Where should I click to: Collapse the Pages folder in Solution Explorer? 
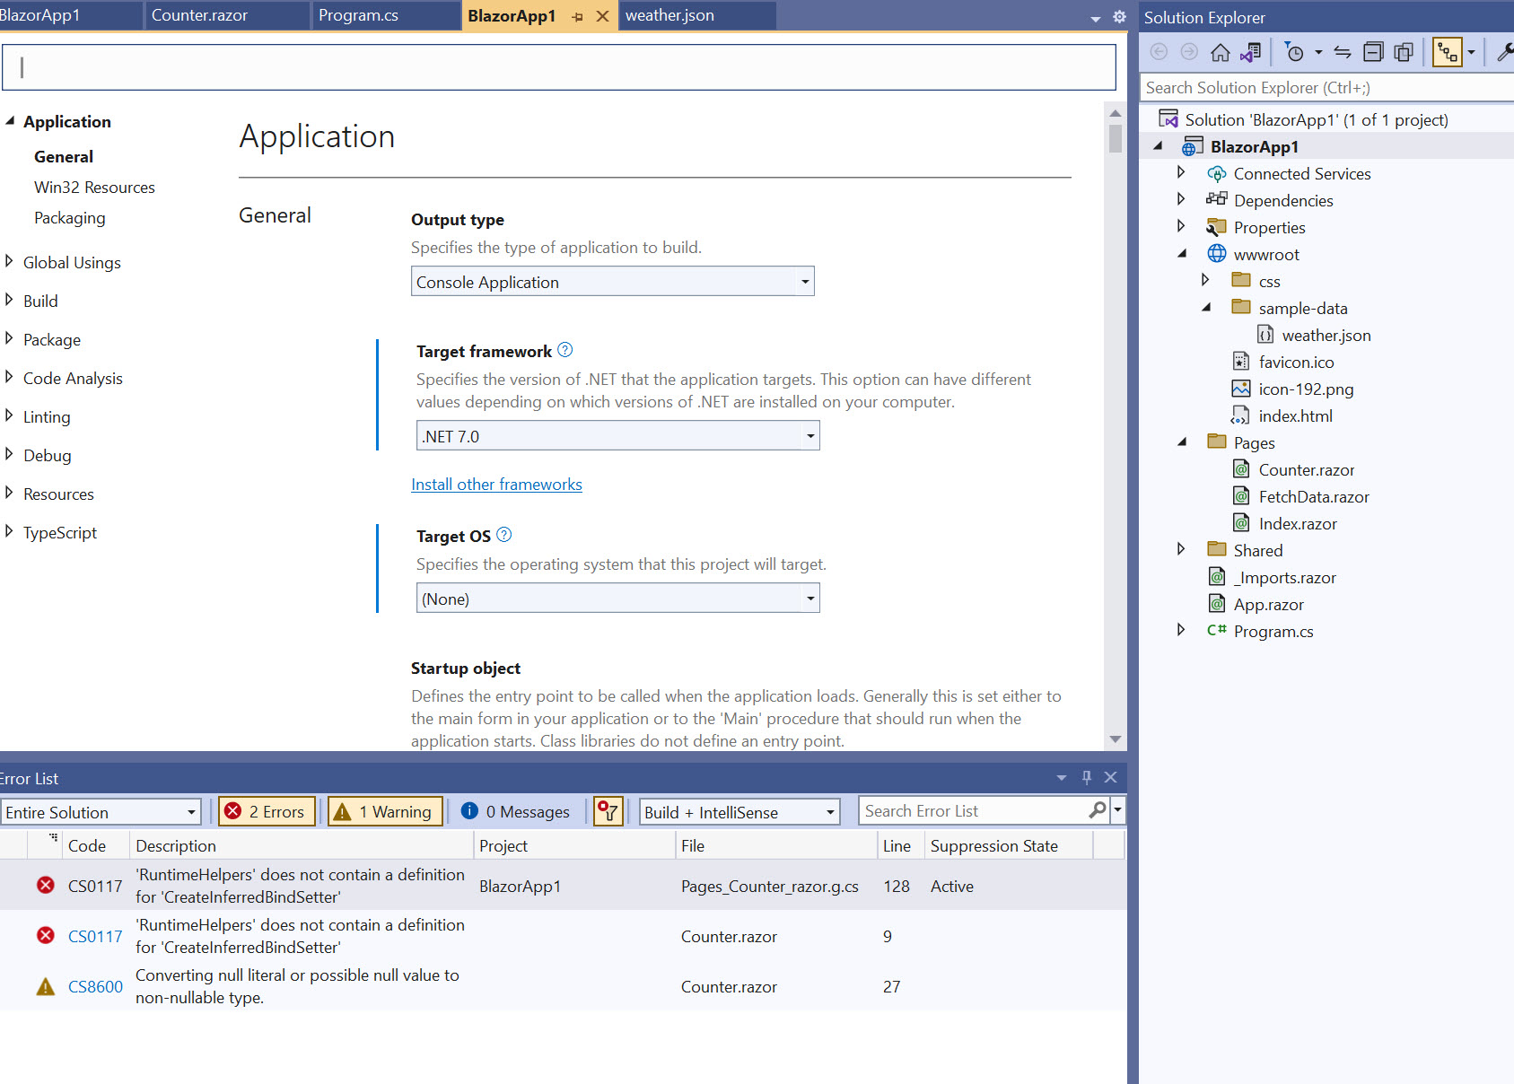1182,441
